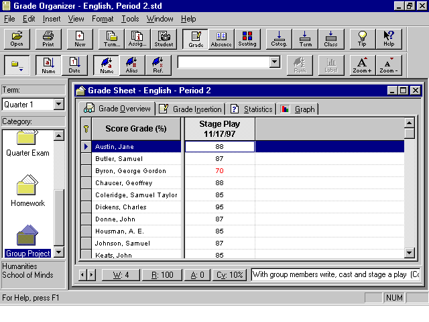The height and width of the screenshot is (322, 429).
Task: Select the Absence view icon
Action: [221, 39]
